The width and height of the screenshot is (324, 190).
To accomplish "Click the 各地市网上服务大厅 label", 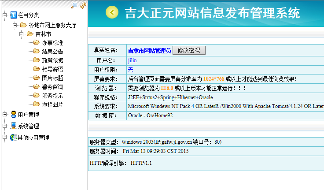I will pos(52,25).
